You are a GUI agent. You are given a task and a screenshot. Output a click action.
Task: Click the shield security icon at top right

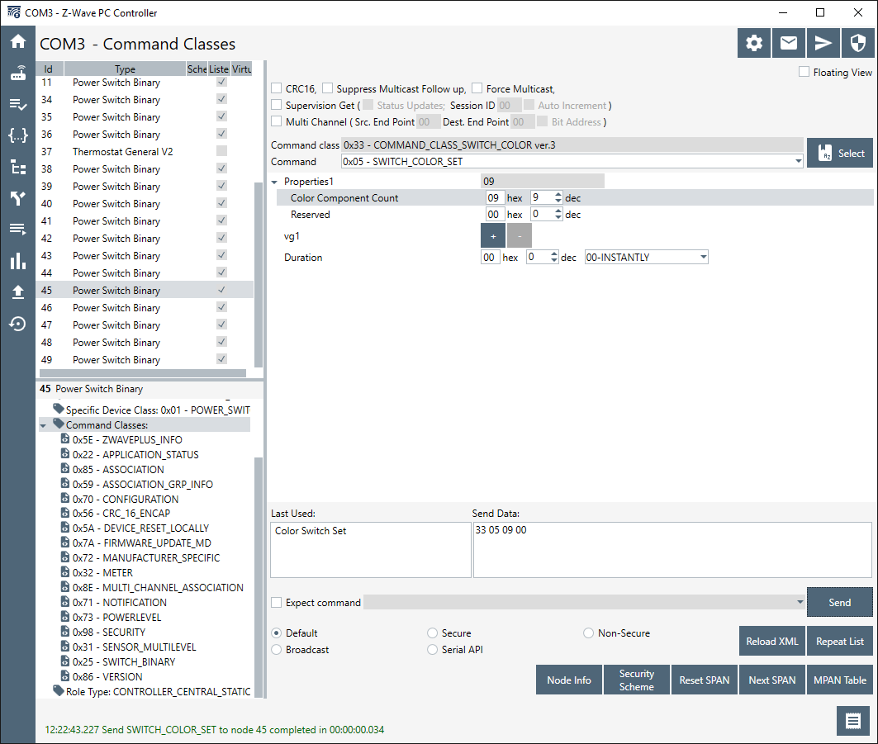[x=858, y=44]
